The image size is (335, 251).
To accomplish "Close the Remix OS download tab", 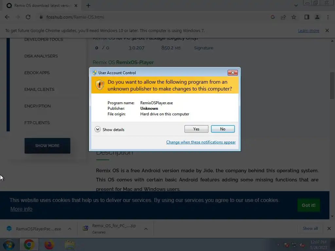I will 76,6.
